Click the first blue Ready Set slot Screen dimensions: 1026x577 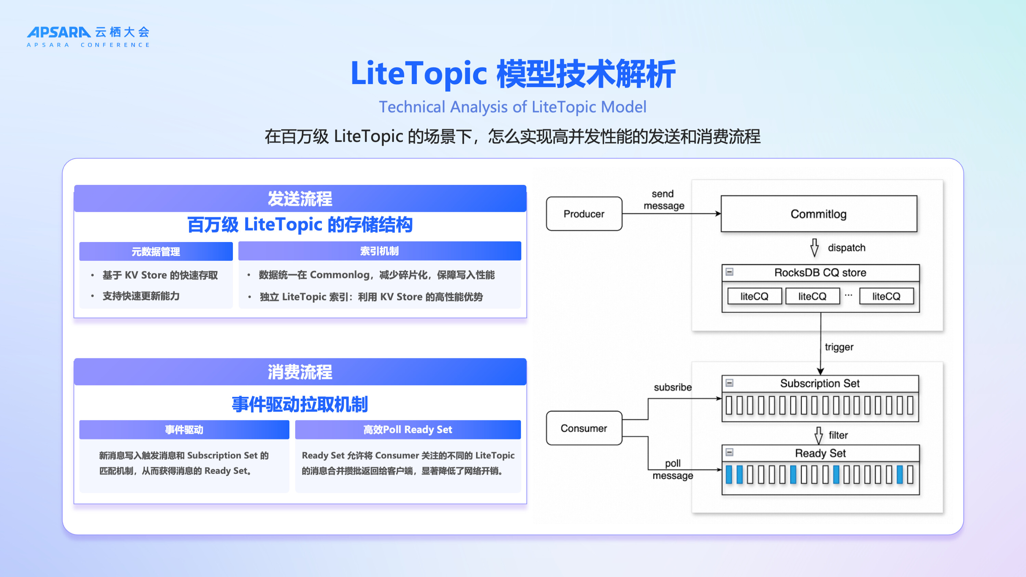click(729, 475)
